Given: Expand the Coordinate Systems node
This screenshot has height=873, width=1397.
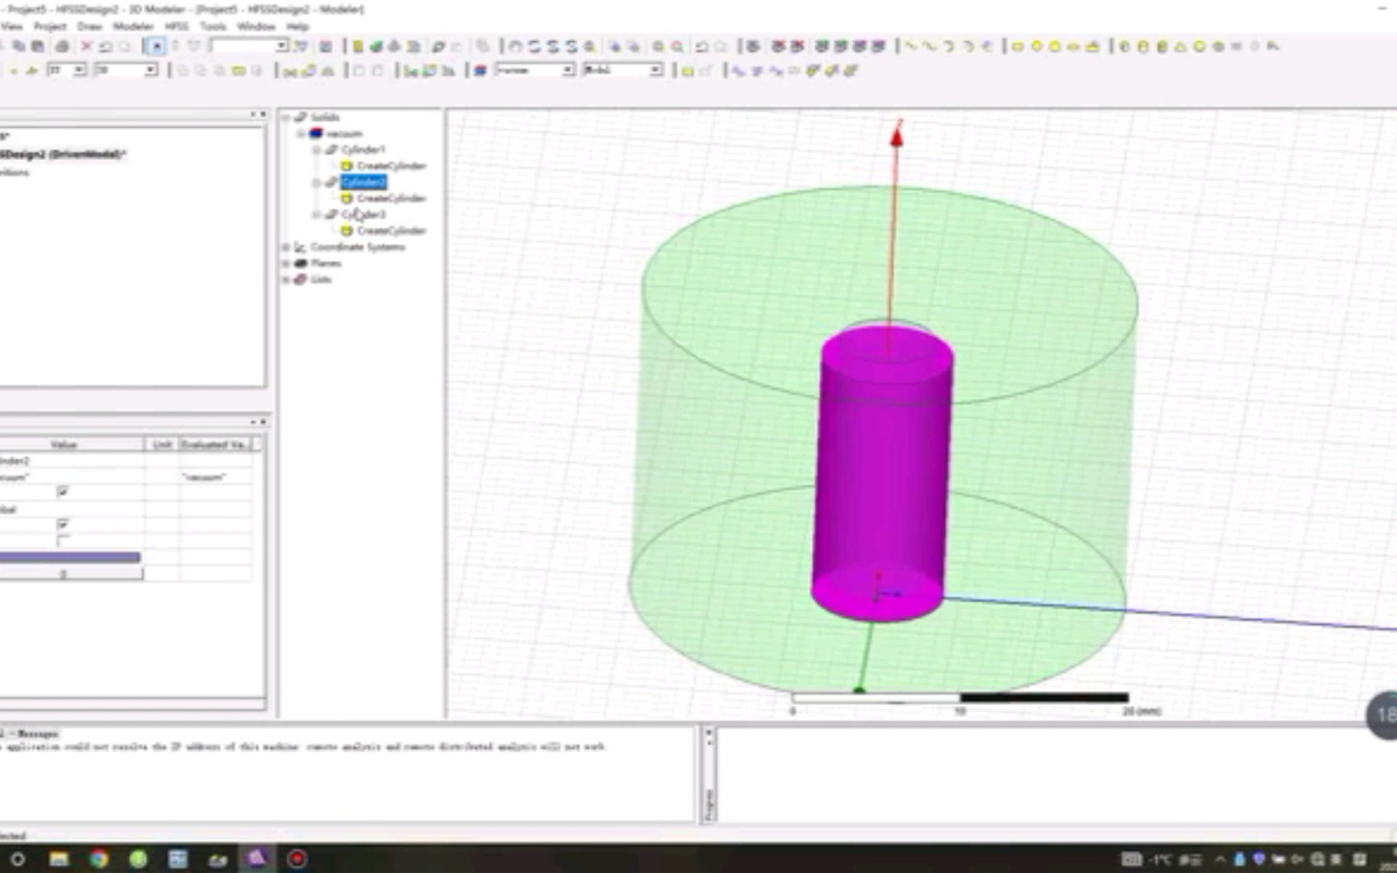Looking at the screenshot, I should 286,247.
